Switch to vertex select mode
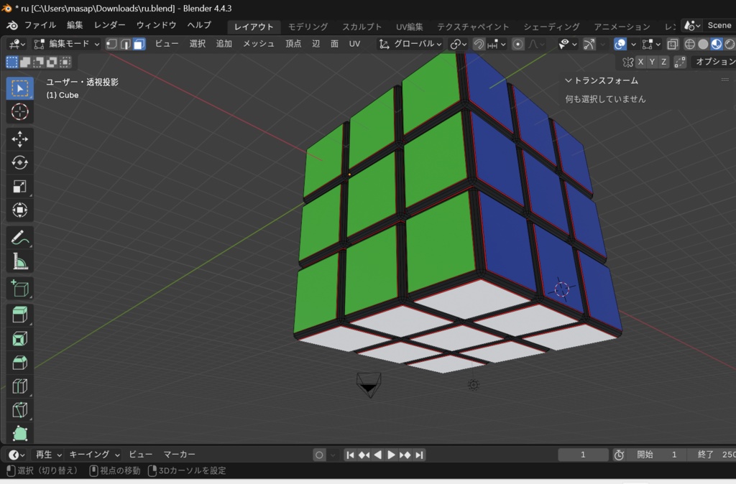Viewport: 736px width, 484px height. [111, 44]
